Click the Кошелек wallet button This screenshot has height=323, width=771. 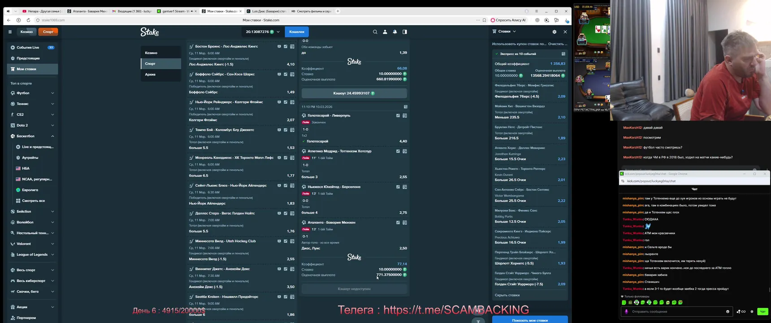coord(297,32)
